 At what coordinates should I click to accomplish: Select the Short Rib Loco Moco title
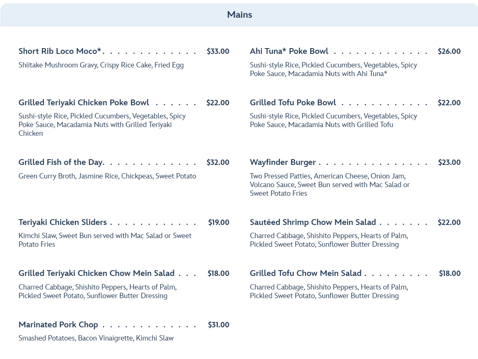(60, 51)
